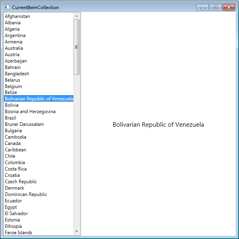Select Estonia in the list

tap(39, 220)
